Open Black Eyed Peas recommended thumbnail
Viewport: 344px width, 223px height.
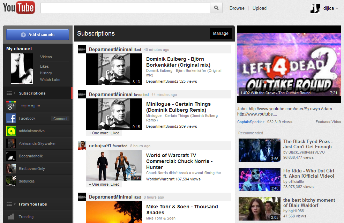click(x=260, y=150)
